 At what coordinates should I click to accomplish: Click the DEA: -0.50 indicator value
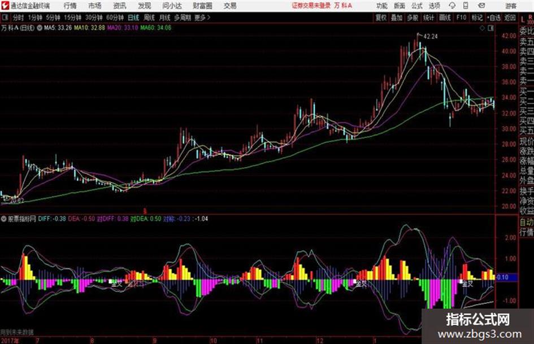tap(81, 219)
